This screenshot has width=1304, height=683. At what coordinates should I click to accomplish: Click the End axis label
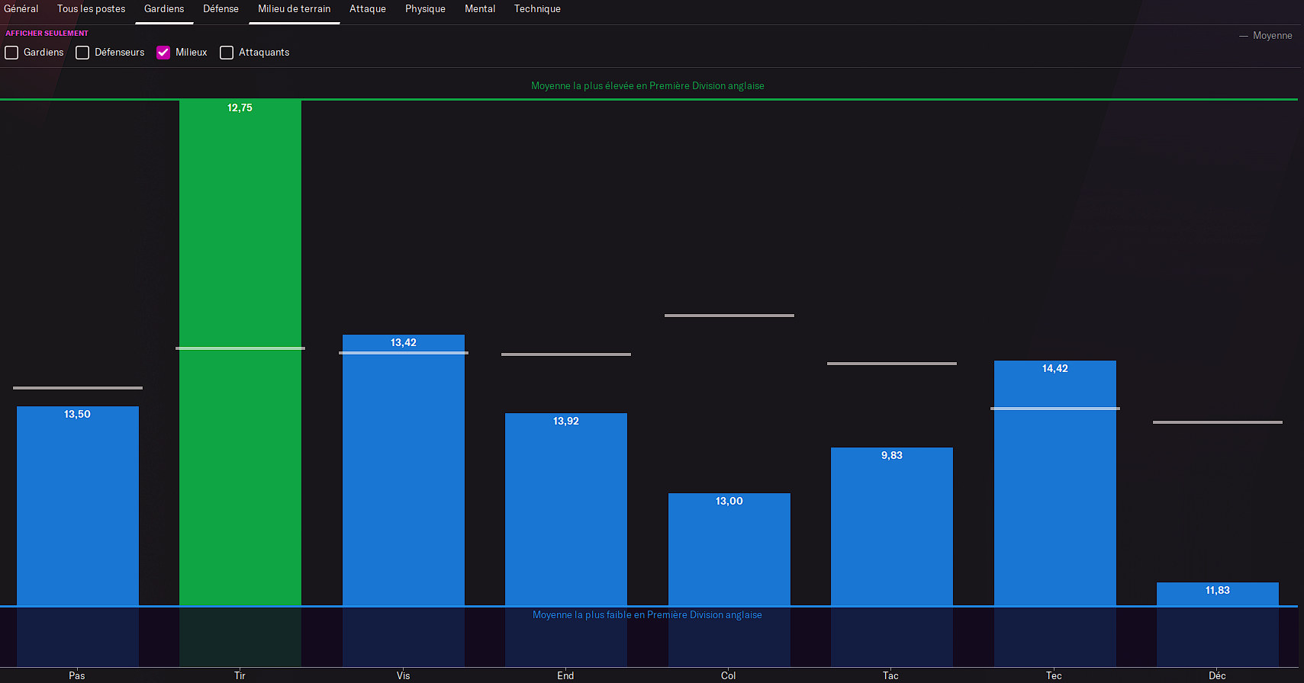coord(565,675)
